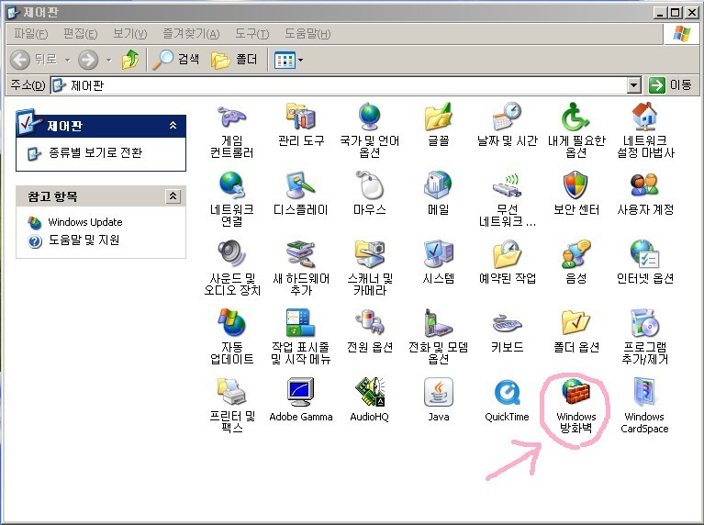The width and height of the screenshot is (704, 525).
Task: Click the 검색 search button
Action: [175, 60]
